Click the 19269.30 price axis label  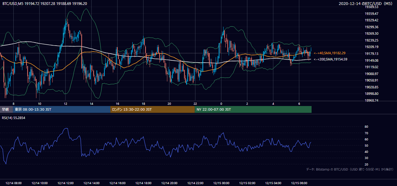[x=372, y=33]
